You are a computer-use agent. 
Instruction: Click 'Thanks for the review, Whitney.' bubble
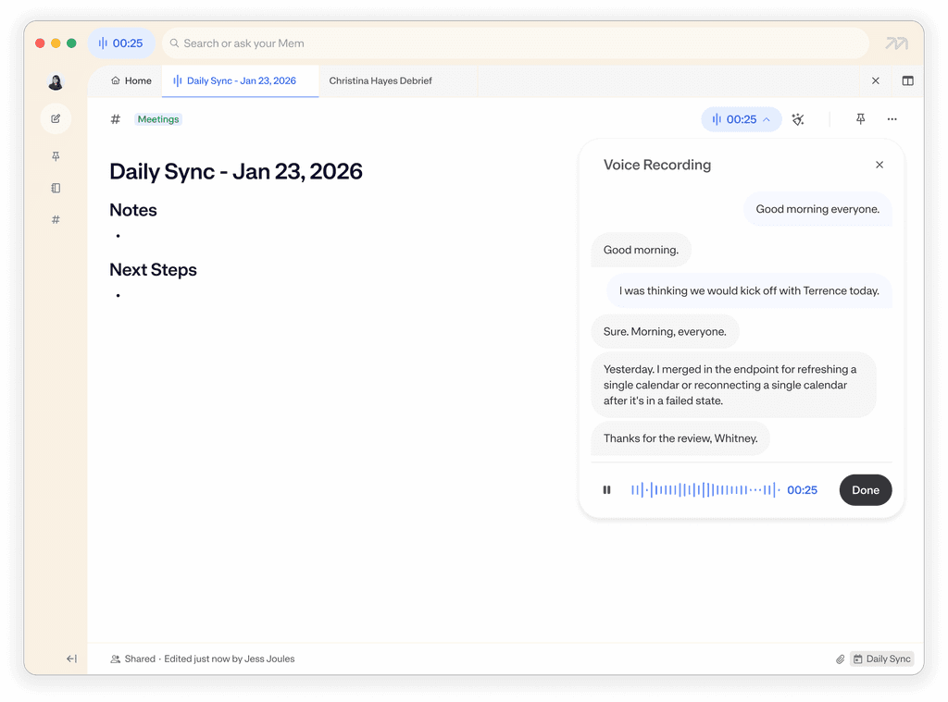click(680, 438)
